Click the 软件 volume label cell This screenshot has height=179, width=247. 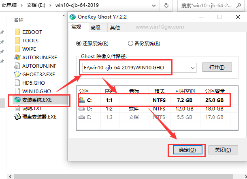coord(134,109)
